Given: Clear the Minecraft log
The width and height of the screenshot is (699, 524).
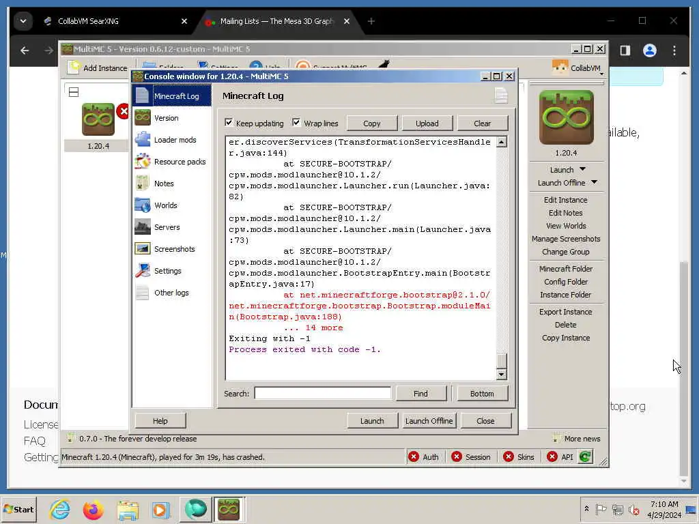Looking at the screenshot, I should click(483, 123).
